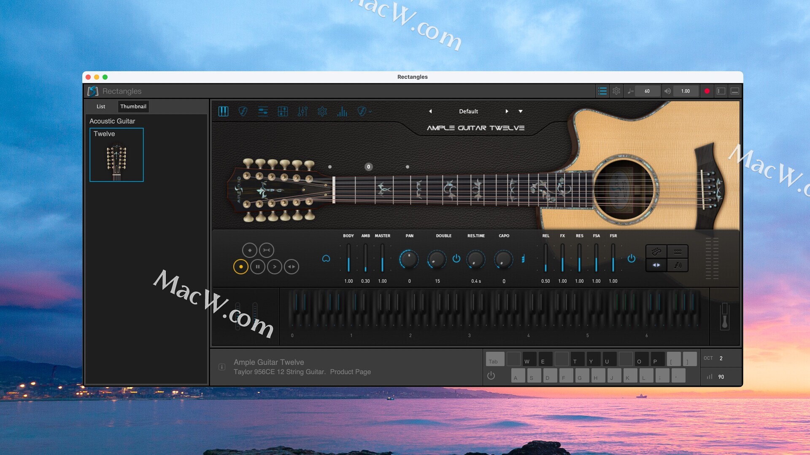810x455 pixels.
Task: Adjust the REL slider
Action: (x=545, y=258)
